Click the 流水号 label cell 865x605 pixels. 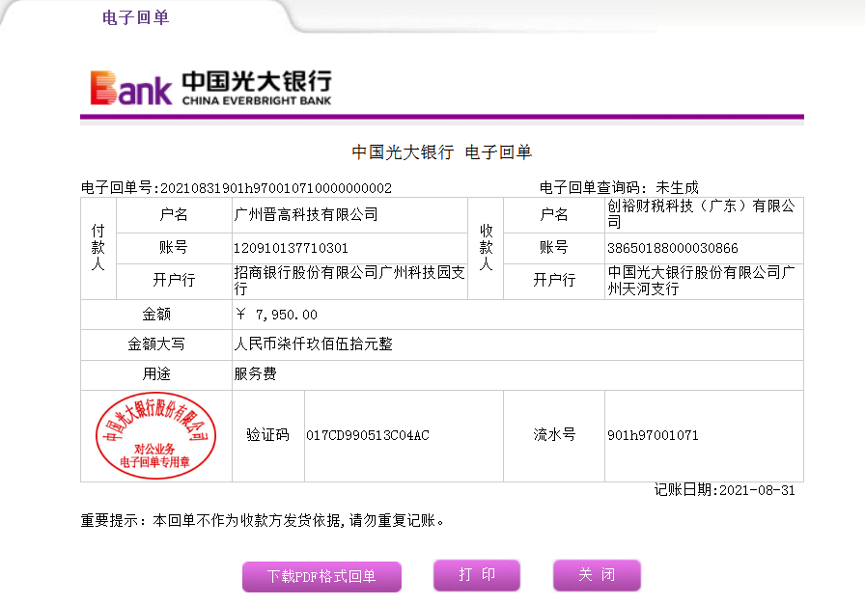click(x=554, y=436)
